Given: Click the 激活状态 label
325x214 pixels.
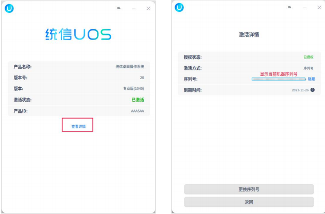Looking at the screenshot, I should 23,100.
